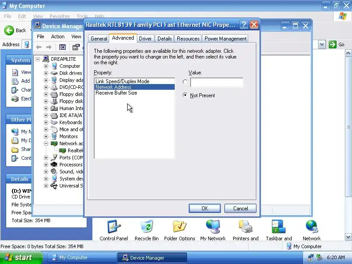Click the green Go arrow button
This screenshot has width=352, height=264.
(x=333, y=44)
